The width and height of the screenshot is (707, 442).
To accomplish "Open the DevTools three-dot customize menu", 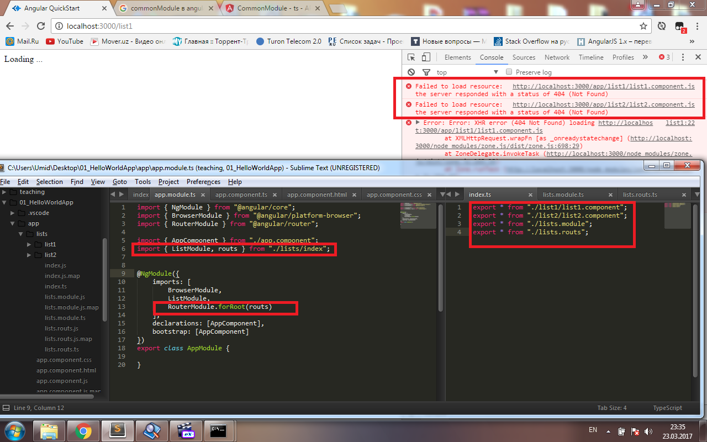I will click(x=683, y=57).
